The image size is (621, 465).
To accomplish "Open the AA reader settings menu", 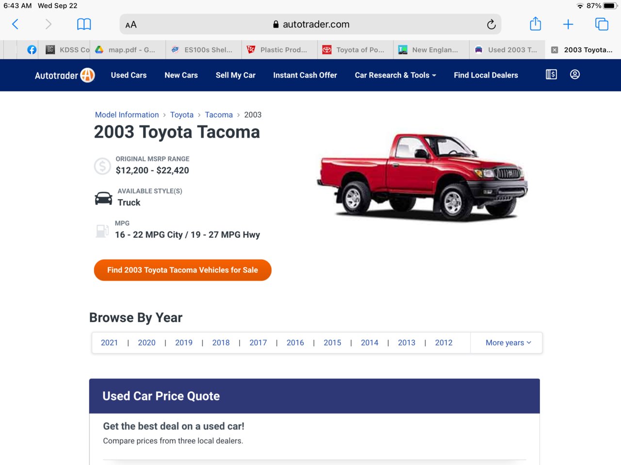I will tap(131, 25).
